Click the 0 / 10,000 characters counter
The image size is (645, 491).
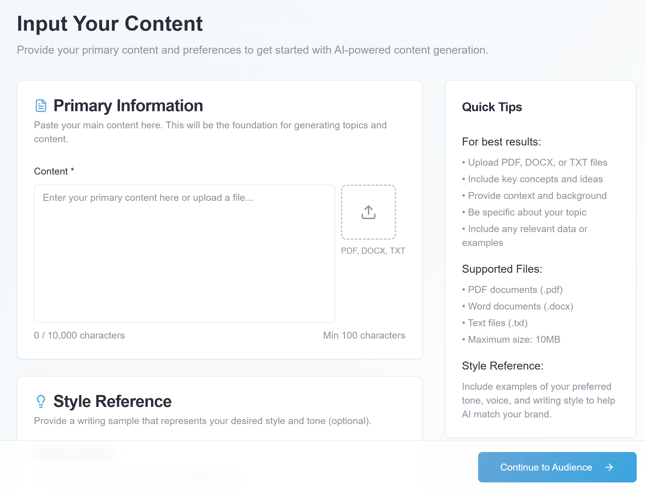pyautogui.click(x=79, y=335)
